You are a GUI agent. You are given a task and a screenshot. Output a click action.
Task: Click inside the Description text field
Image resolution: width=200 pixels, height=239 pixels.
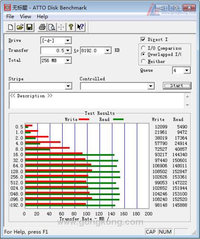pyautogui.click(x=97, y=100)
